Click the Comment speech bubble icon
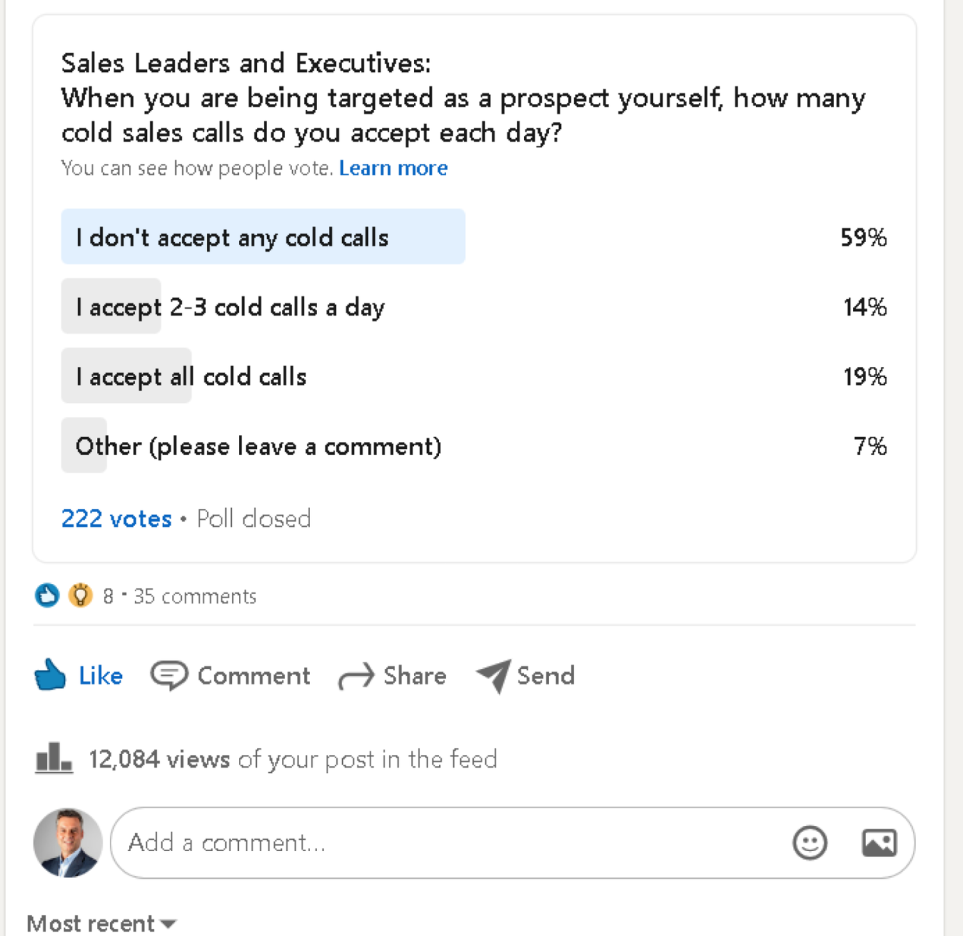This screenshot has width=963, height=936. 169,676
